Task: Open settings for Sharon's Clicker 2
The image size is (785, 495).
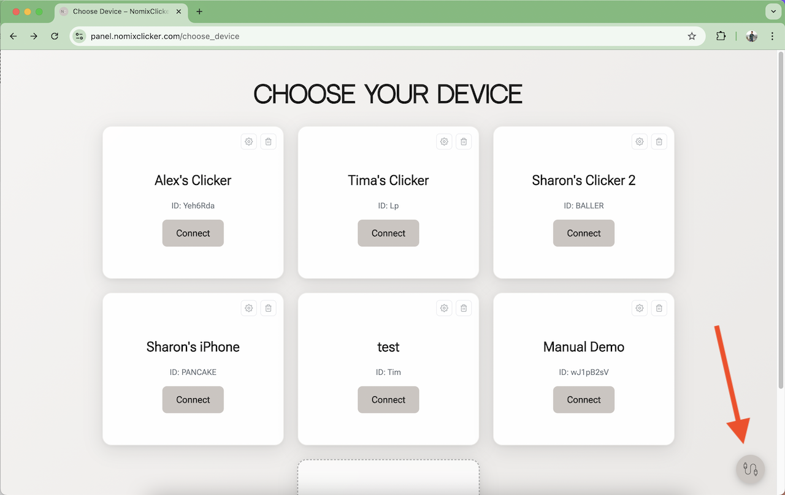Action: click(640, 142)
